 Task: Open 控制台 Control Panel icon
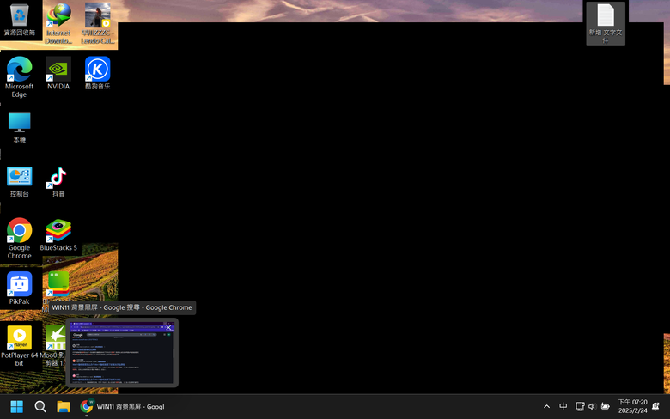(x=19, y=181)
